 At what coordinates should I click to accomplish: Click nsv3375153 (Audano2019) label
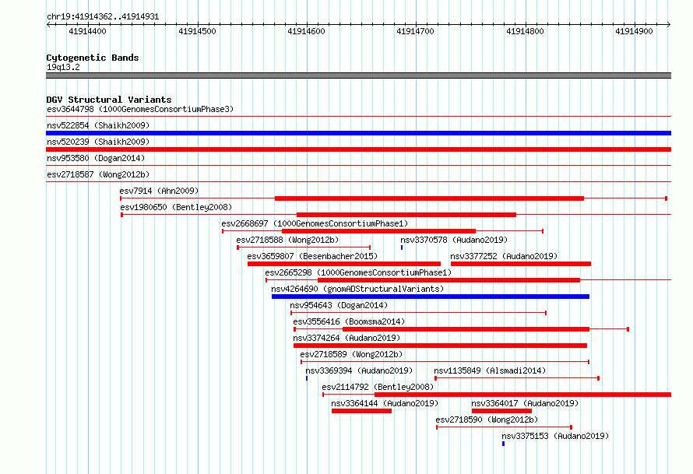(555, 436)
